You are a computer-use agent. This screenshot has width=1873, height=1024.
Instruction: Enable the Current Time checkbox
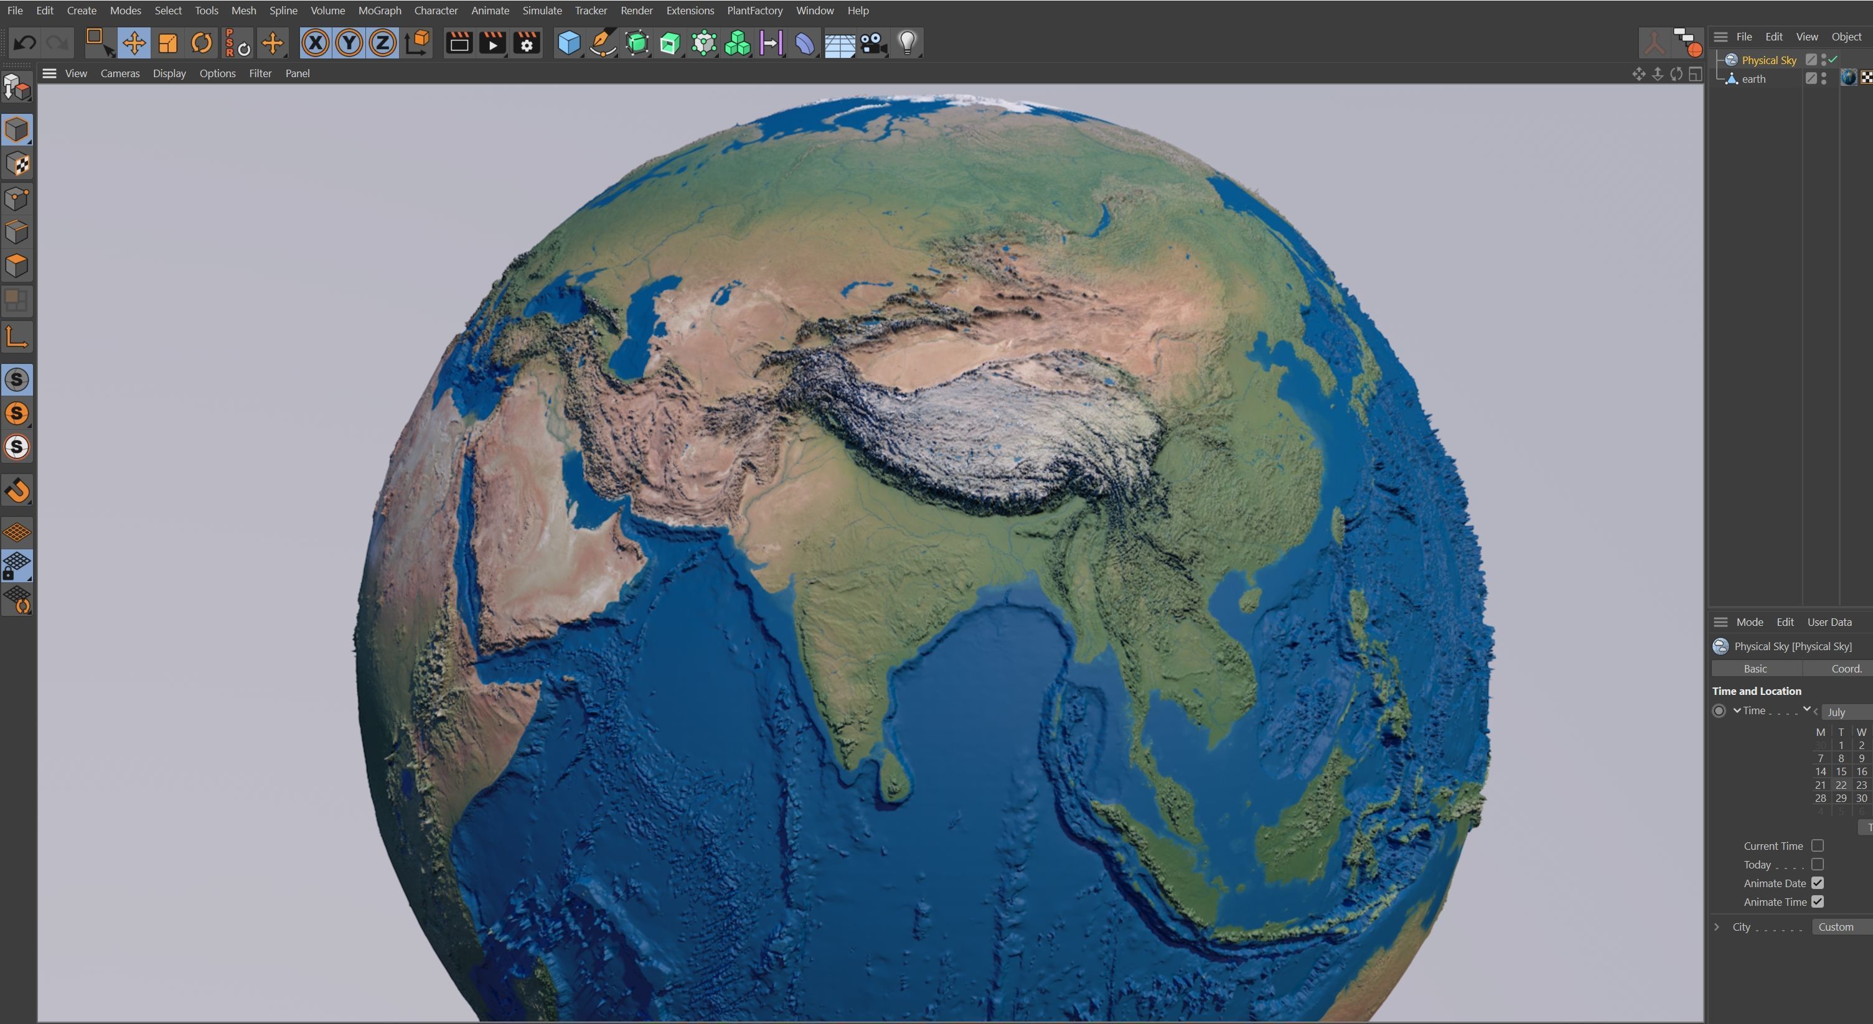(1818, 845)
